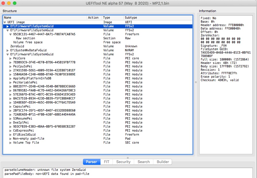Minimize the UEFITool window
The height and width of the screenshot is (178, 257).
coord(9,3)
